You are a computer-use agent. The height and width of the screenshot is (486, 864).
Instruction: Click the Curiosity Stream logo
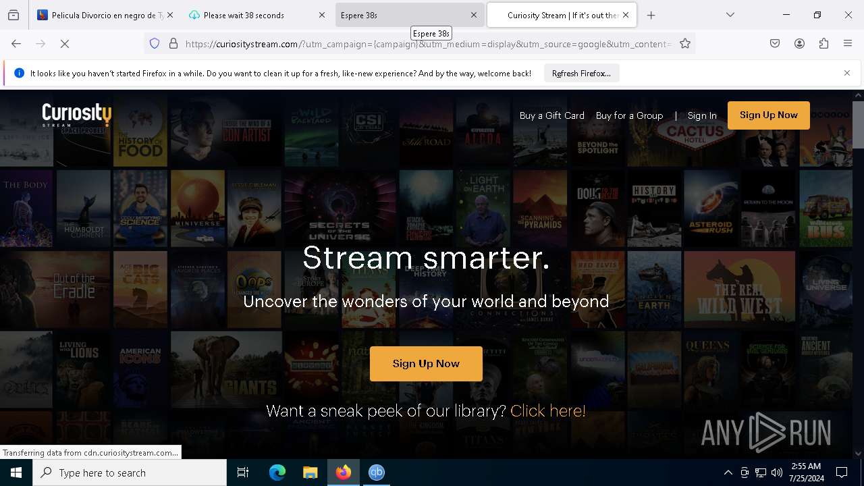pos(76,115)
